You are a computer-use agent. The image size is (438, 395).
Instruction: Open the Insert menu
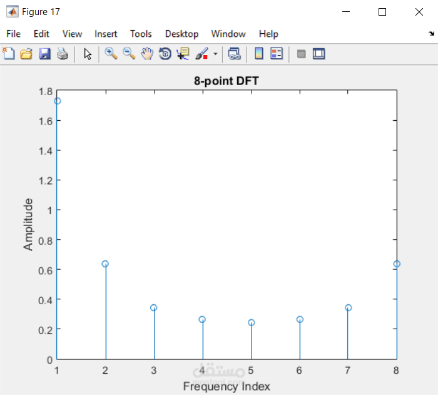click(x=106, y=34)
